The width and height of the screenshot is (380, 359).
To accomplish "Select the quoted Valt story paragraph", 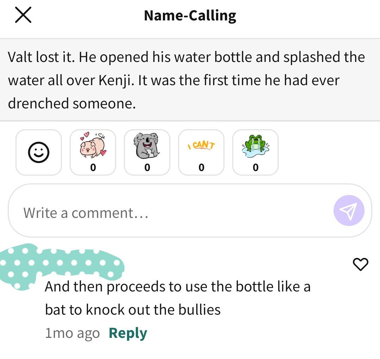I will (190, 80).
